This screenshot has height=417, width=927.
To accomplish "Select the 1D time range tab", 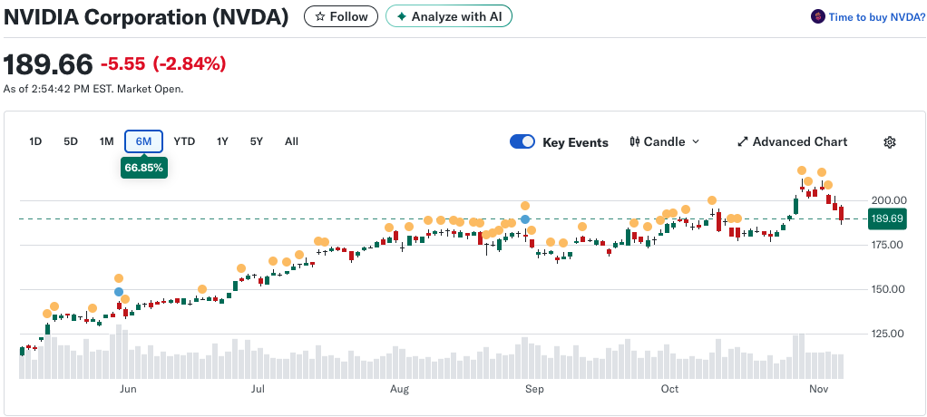I will 35,141.
